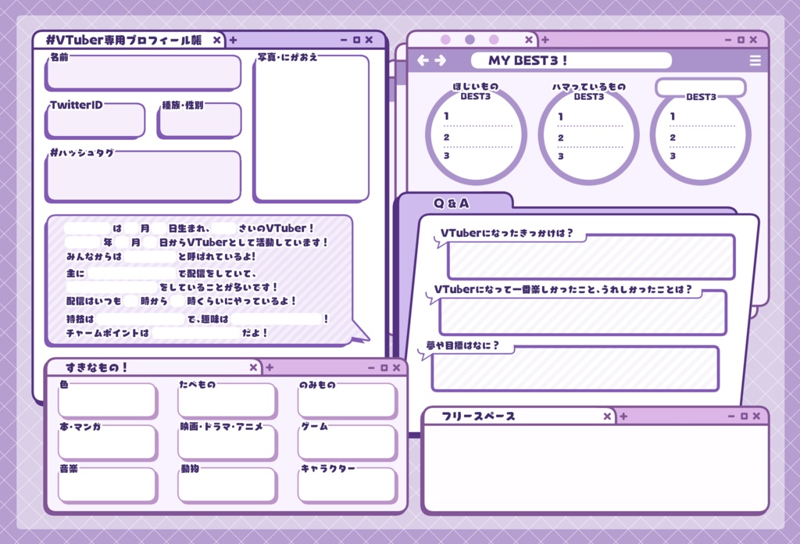This screenshot has width=800, height=544.
Task: Click the hamburger menu in MY BEST 3 window
Action: (755, 60)
